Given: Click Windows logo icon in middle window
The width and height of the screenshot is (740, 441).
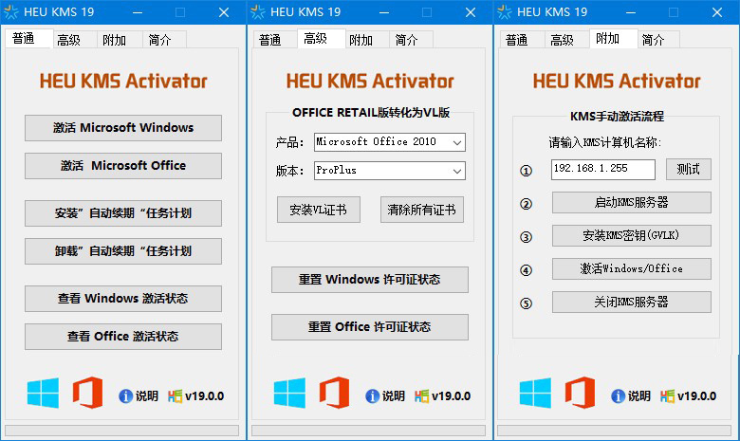Looking at the screenshot, I should point(289,393).
